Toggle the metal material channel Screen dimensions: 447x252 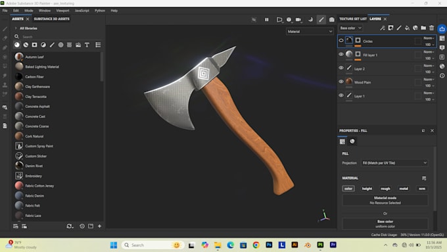404,189
